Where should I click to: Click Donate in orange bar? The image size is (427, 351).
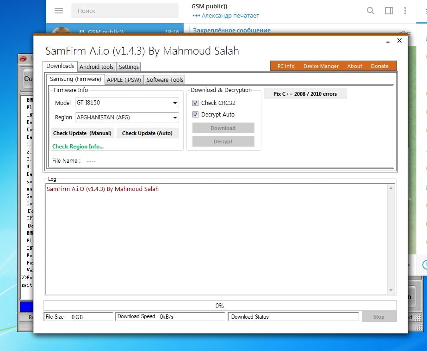380,66
